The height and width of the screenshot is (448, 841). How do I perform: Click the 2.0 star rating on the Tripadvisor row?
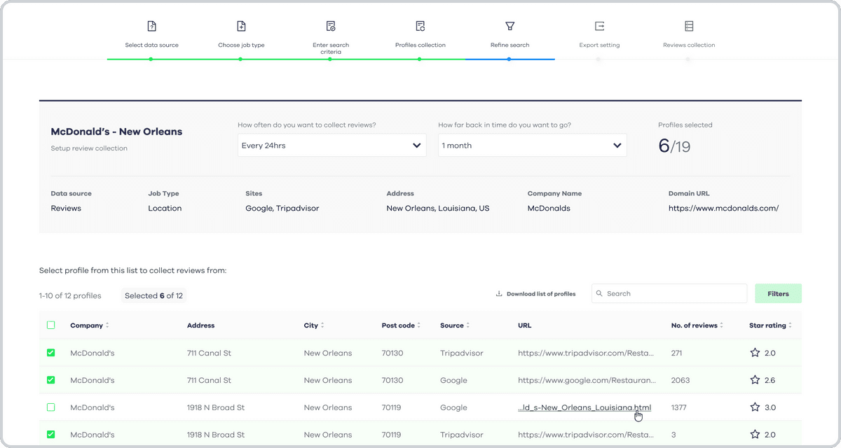click(763, 353)
